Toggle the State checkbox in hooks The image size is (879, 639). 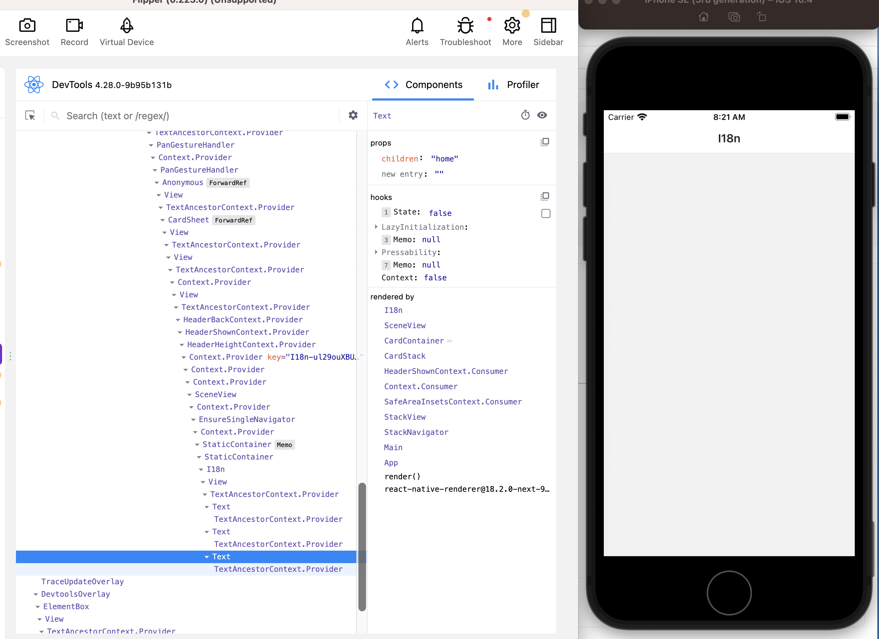pyautogui.click(x=545, y=213)
